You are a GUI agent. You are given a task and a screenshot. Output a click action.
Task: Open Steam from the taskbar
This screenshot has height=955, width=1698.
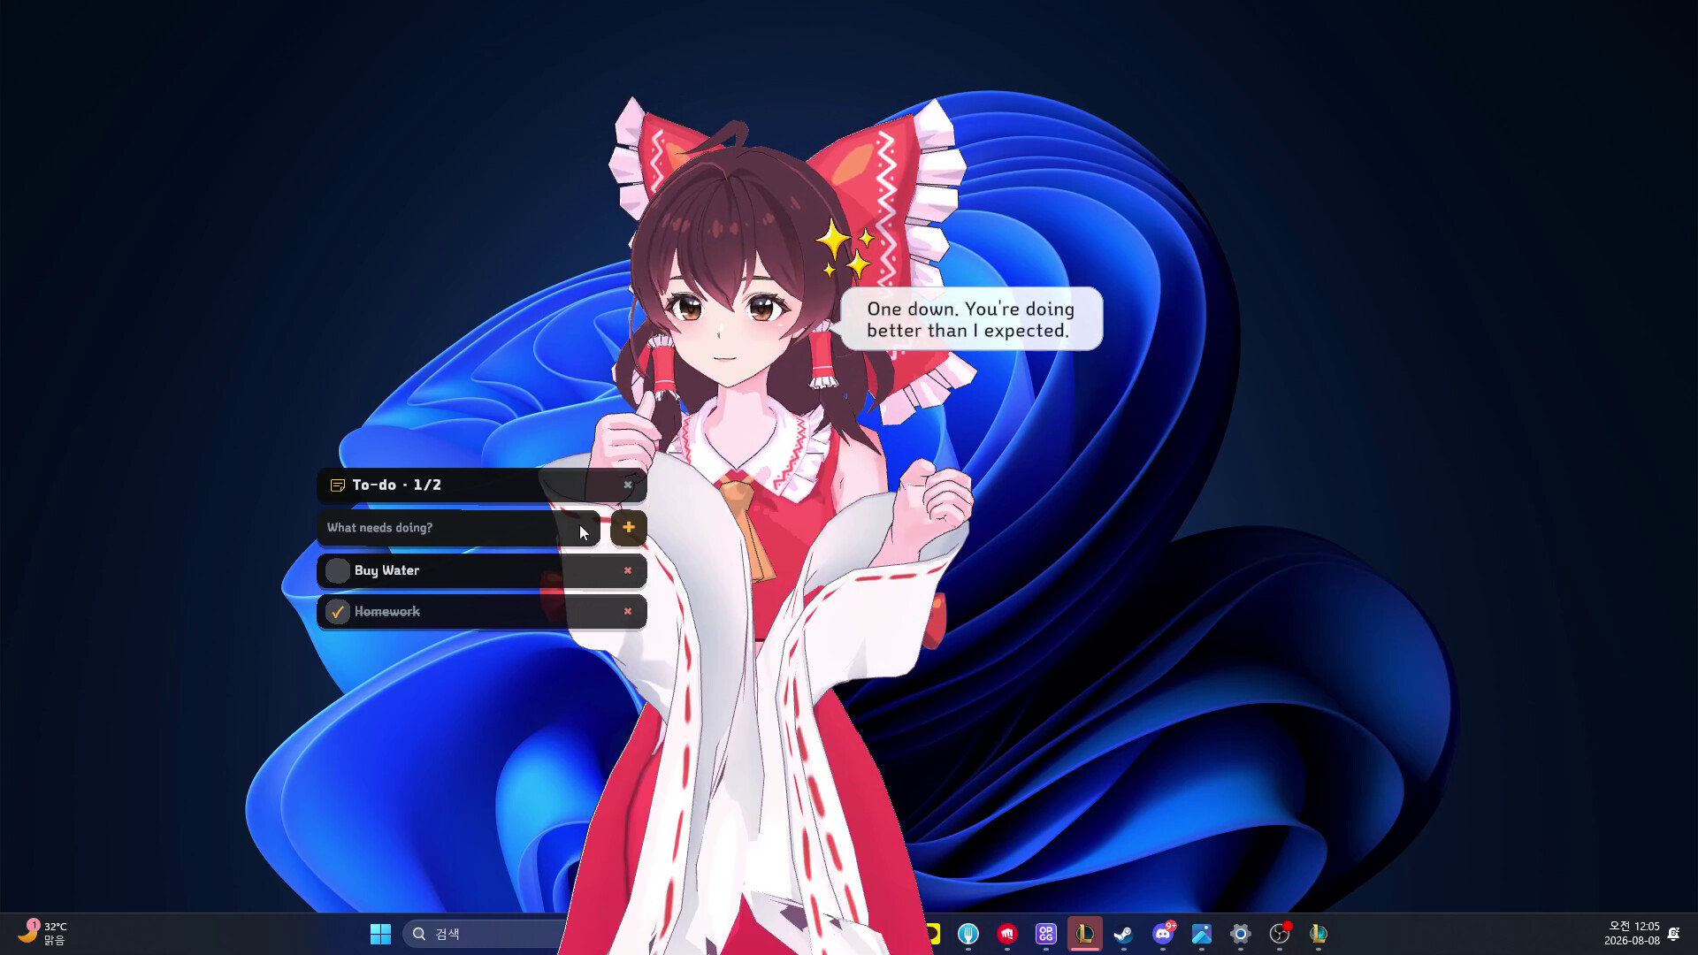tap(1124, 934)
